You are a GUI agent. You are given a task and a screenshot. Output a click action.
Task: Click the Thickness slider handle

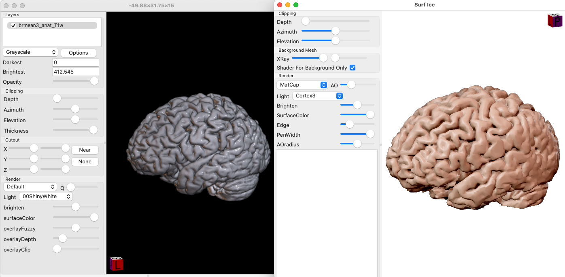pyautogui.click(x=93, y=130)
